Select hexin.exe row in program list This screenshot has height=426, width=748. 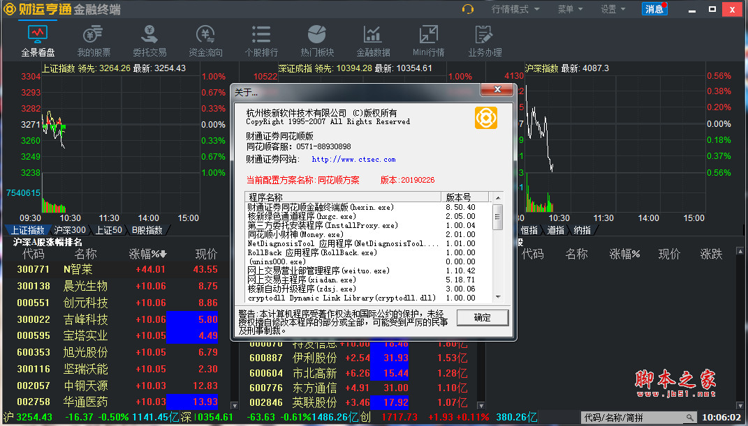pos(369,208)
